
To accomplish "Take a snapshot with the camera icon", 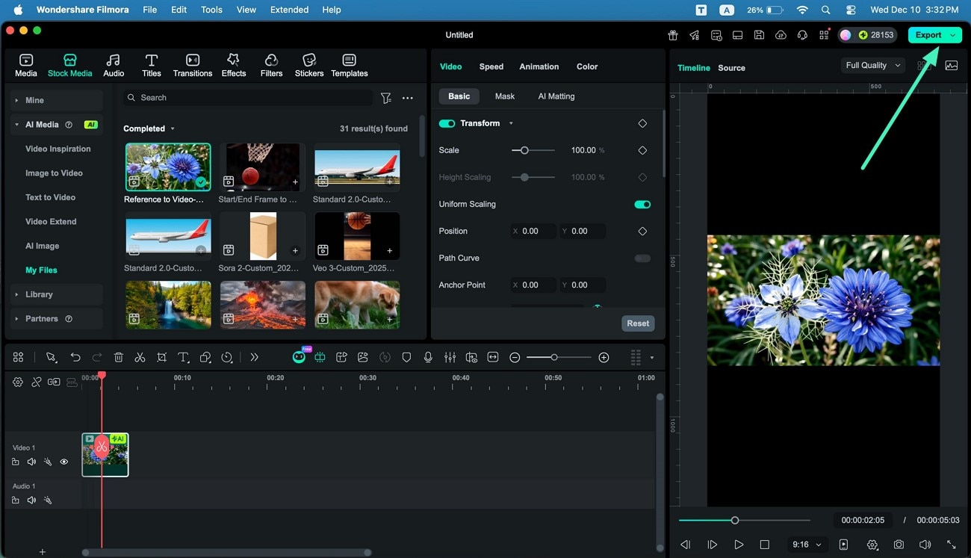I will 899,545.
